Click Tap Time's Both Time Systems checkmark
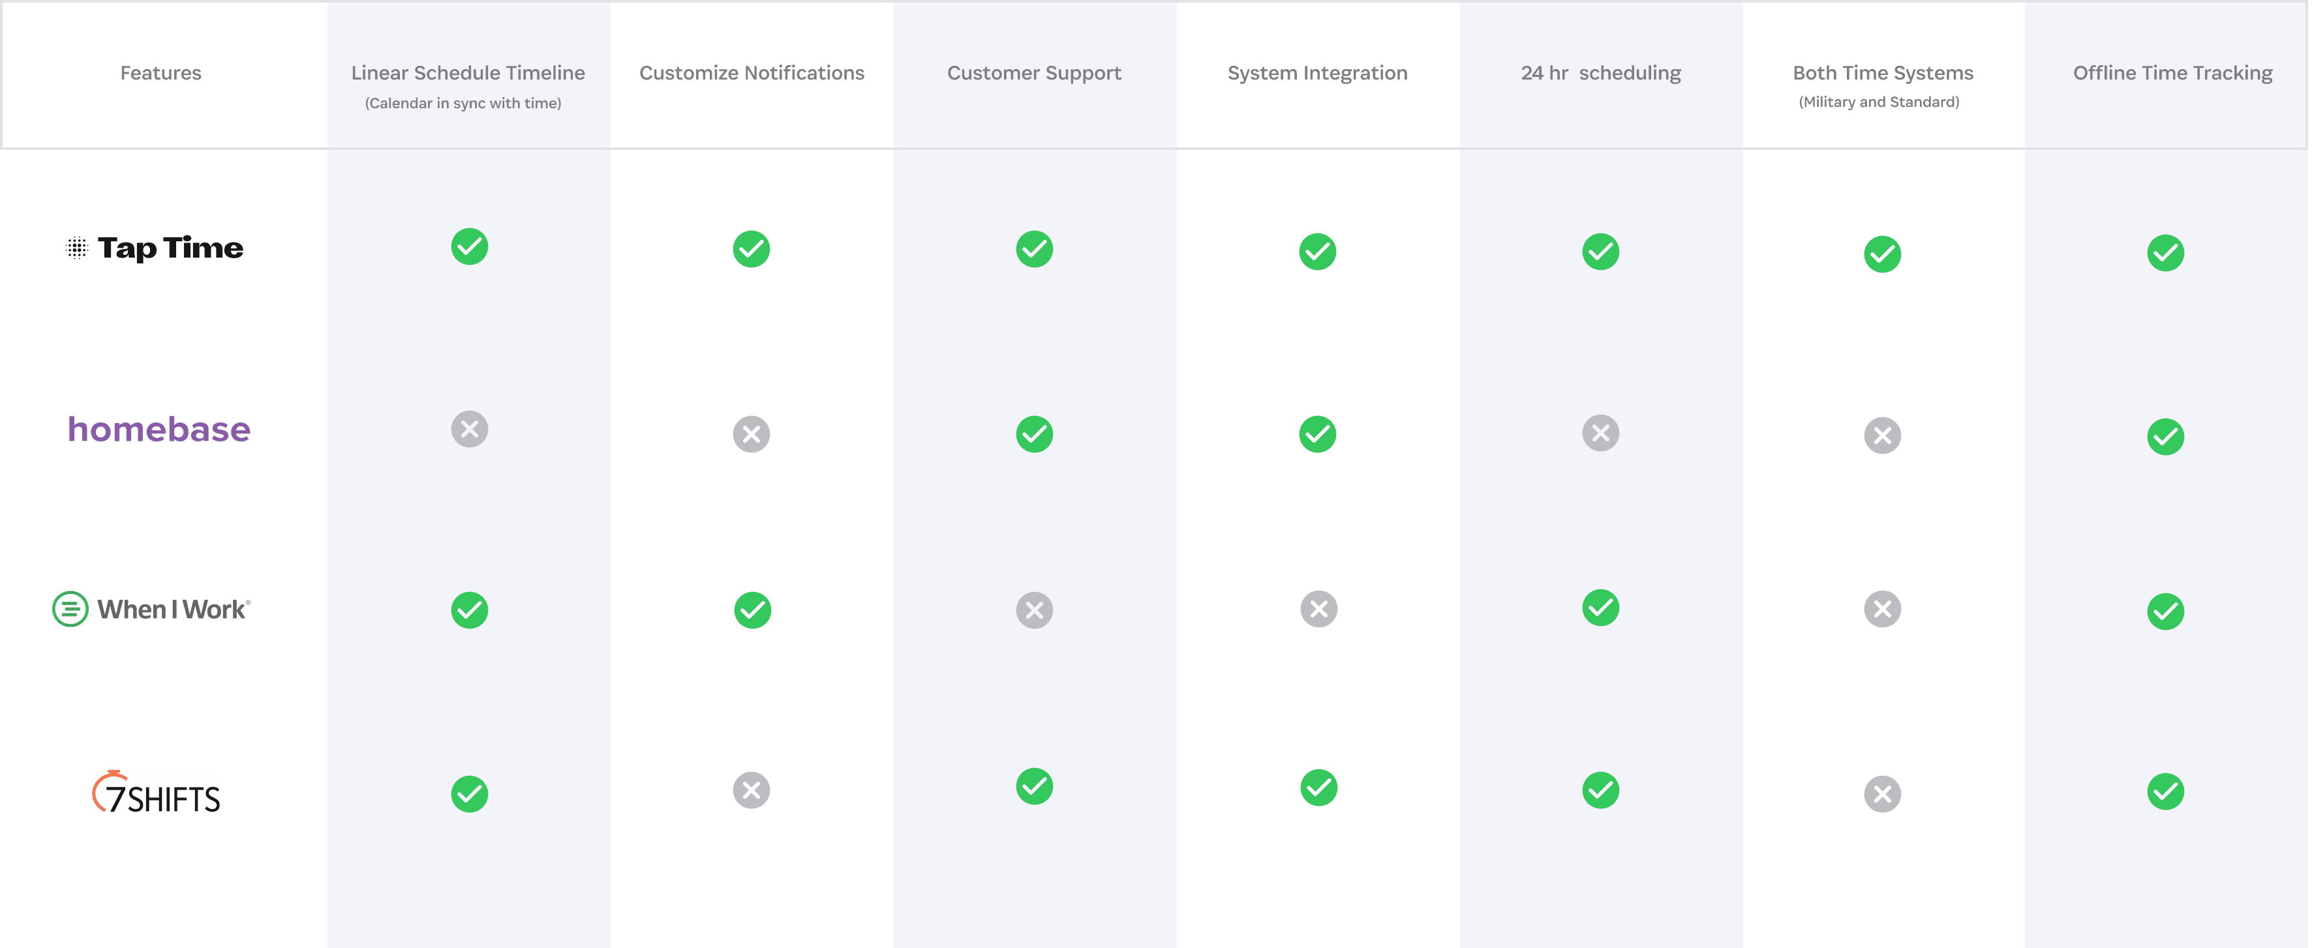This screenshot has width=2312, height=948. pyautogui.click(x=1882, y=254)
